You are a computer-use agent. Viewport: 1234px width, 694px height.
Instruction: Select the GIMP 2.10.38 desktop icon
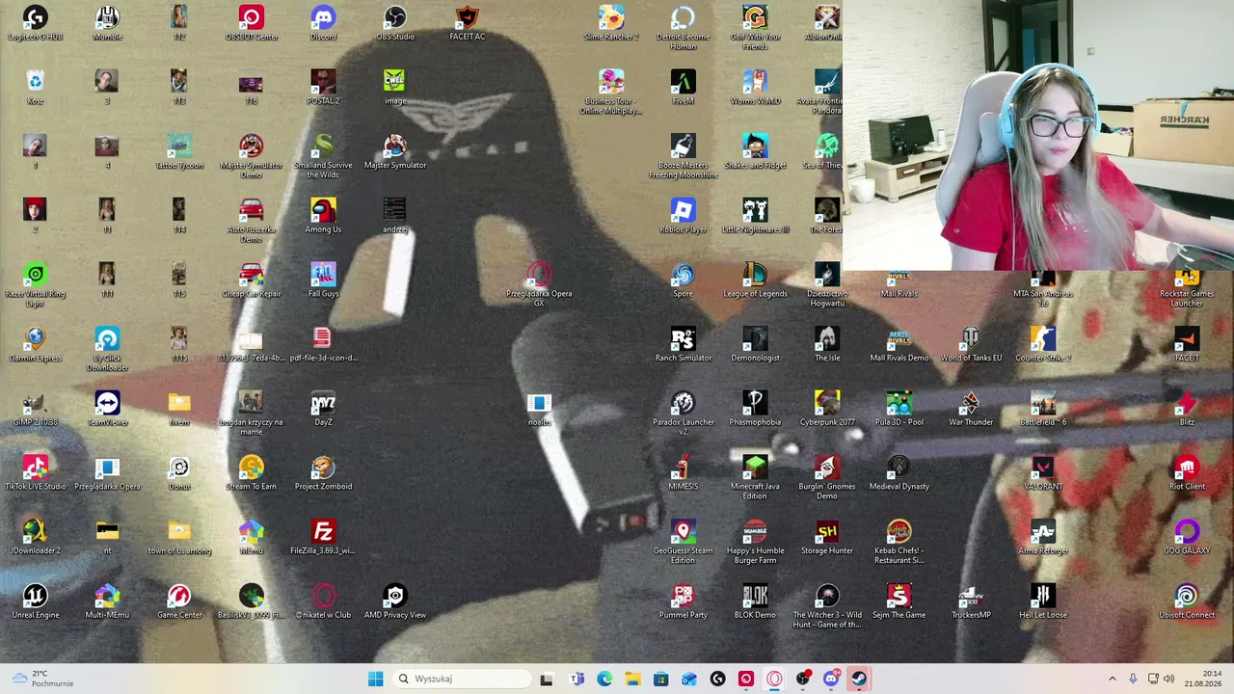click(x=36, y=410)
